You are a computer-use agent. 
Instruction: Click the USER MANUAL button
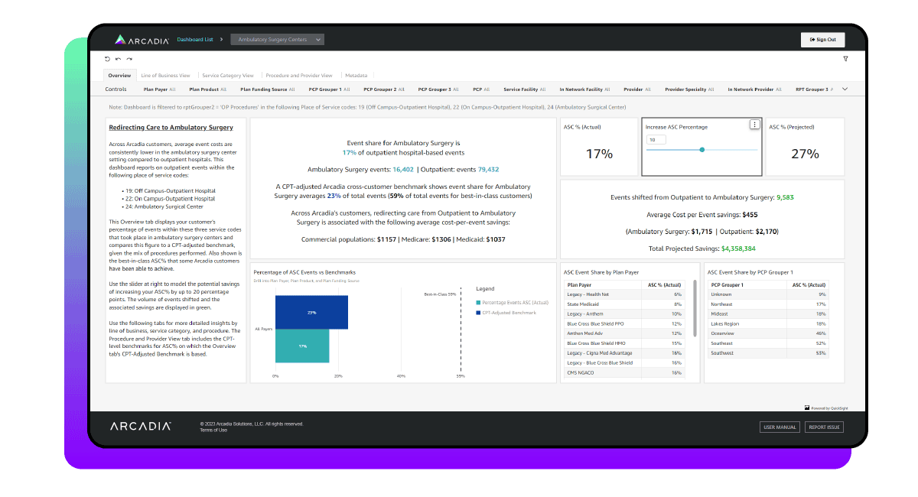point(780,427)
